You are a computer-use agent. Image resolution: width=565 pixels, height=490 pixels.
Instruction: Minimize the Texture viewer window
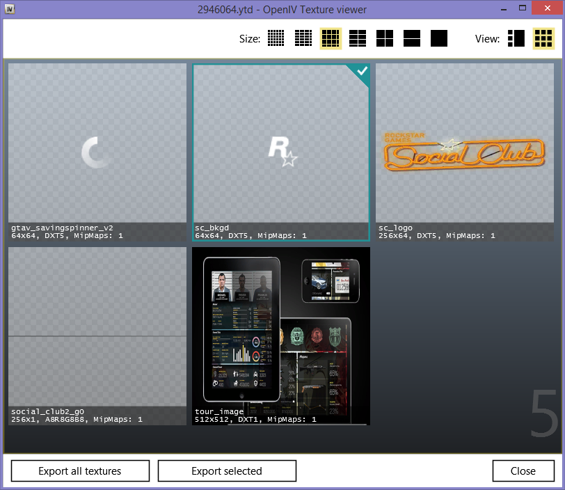click(x=504, y=8)
